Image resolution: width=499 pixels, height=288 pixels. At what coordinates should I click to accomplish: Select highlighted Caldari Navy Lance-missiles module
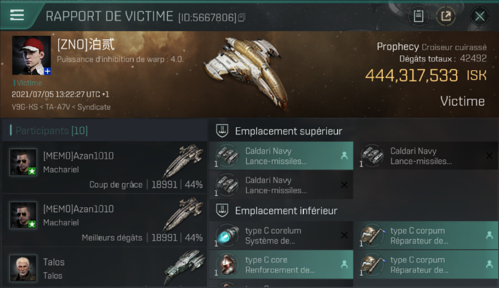tap(281, 156)
